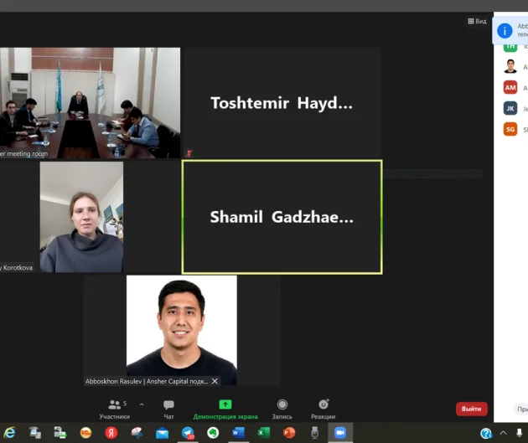Select the Shamil Gadzhae video tile
The width and height of the screenshot is (528, 443).
pos(282,217)
